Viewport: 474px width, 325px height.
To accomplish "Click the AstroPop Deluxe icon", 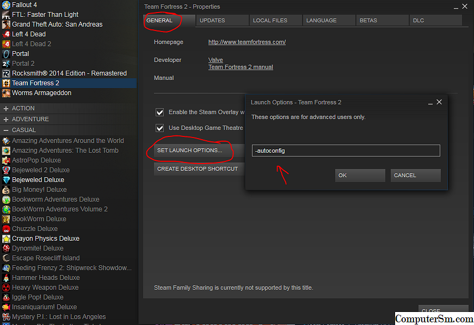I will click(6, 160).
